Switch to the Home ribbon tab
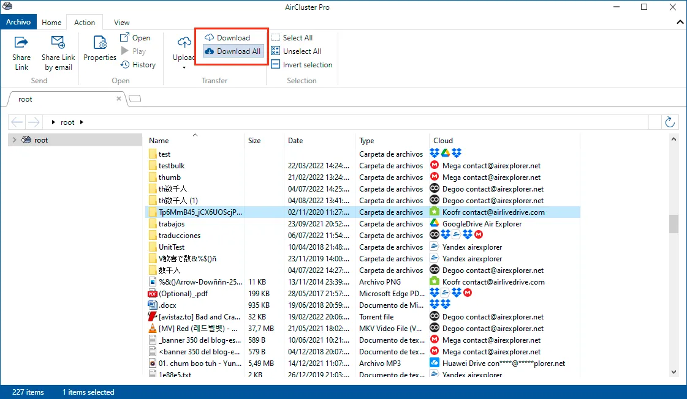 pyautogui.click(x=51, y=22)
